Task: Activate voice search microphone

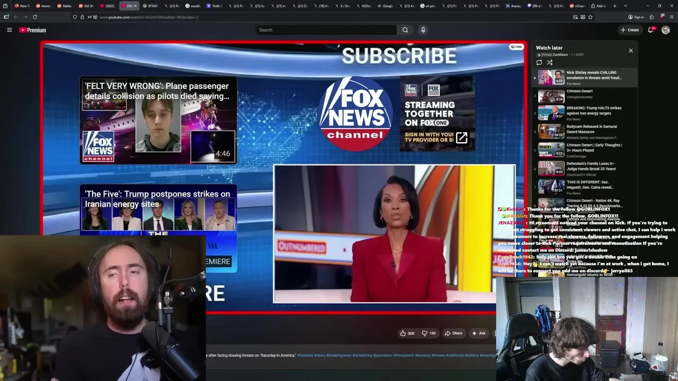Action: 423,30
